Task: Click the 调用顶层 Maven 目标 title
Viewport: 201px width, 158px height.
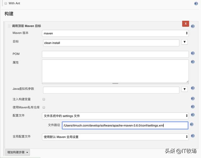Action: tap(26, 26)
